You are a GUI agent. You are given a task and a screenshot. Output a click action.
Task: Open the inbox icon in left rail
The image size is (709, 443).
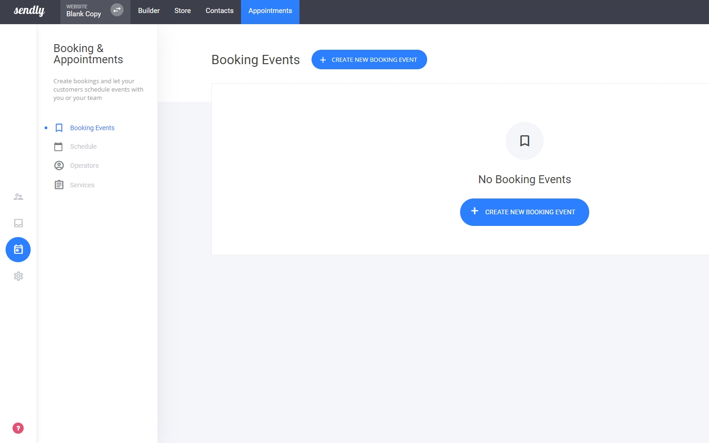coord(18,223)
